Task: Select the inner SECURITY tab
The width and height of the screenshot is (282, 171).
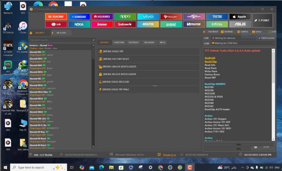Action: pos(104,42)
